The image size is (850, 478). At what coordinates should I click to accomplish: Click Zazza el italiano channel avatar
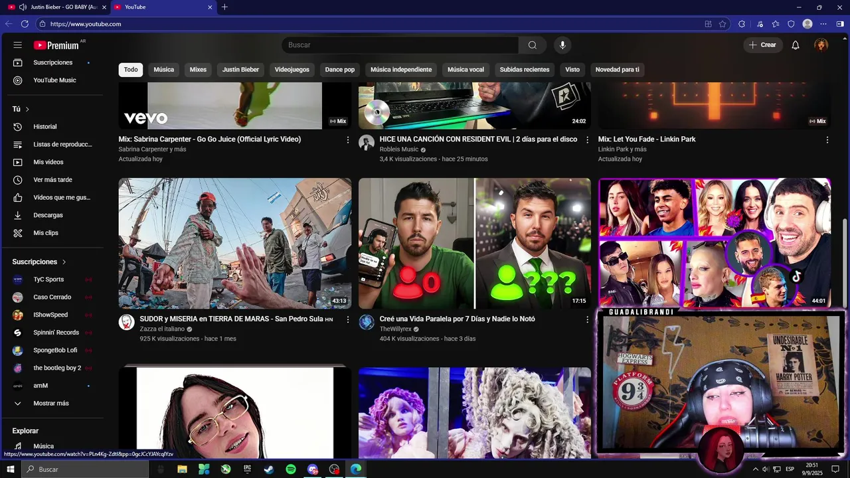coord(127,323)
